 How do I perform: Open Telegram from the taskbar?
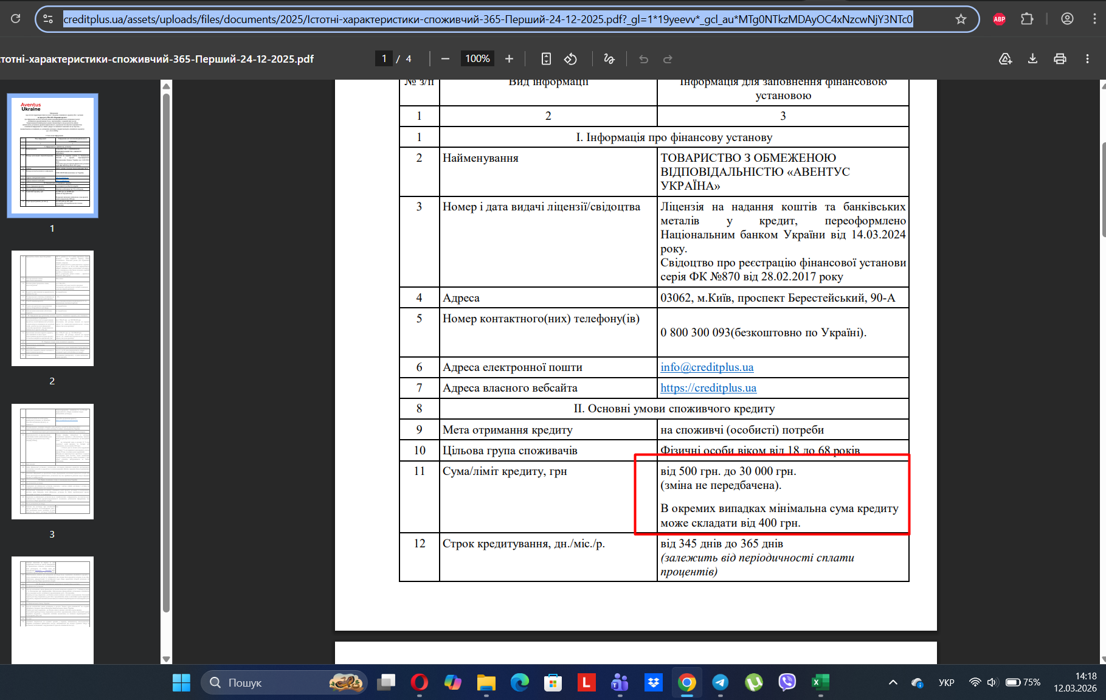(721, 682)
